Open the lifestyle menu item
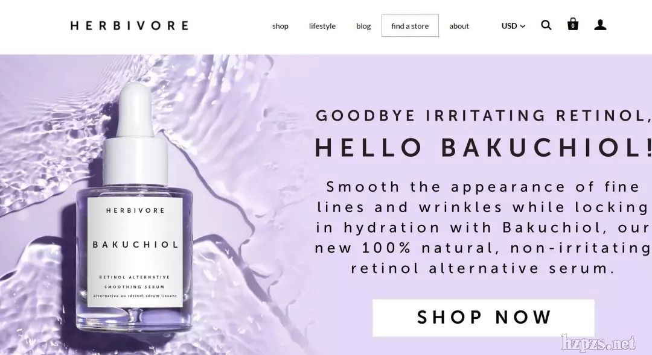This screenshot has height=355, width=652. pos(322,26)
